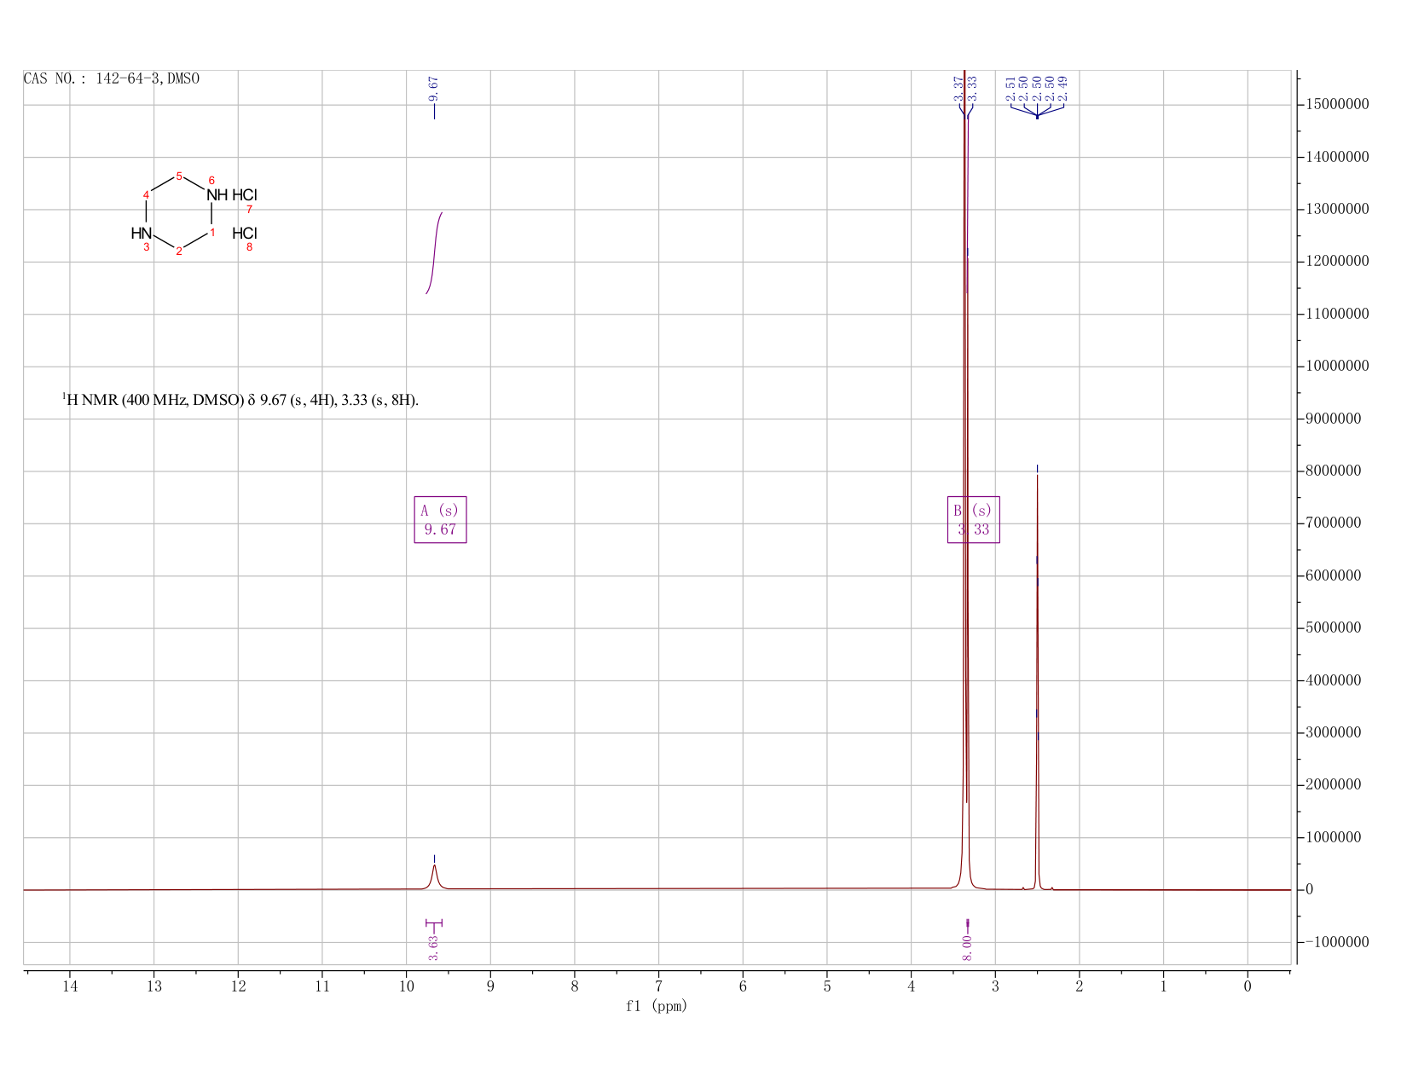This screenshot has height=1087, width=1407.
Task: Click the broad NH peak at 9.67 ppm
Action: coord(434,876)
